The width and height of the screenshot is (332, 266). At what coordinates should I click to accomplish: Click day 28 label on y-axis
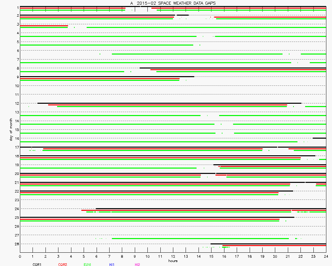pyautogui.click(x=17, y=244)
